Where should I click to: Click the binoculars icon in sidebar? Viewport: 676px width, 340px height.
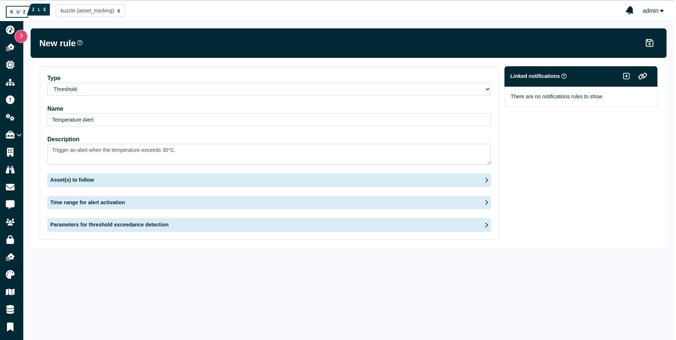click(10, 170)
